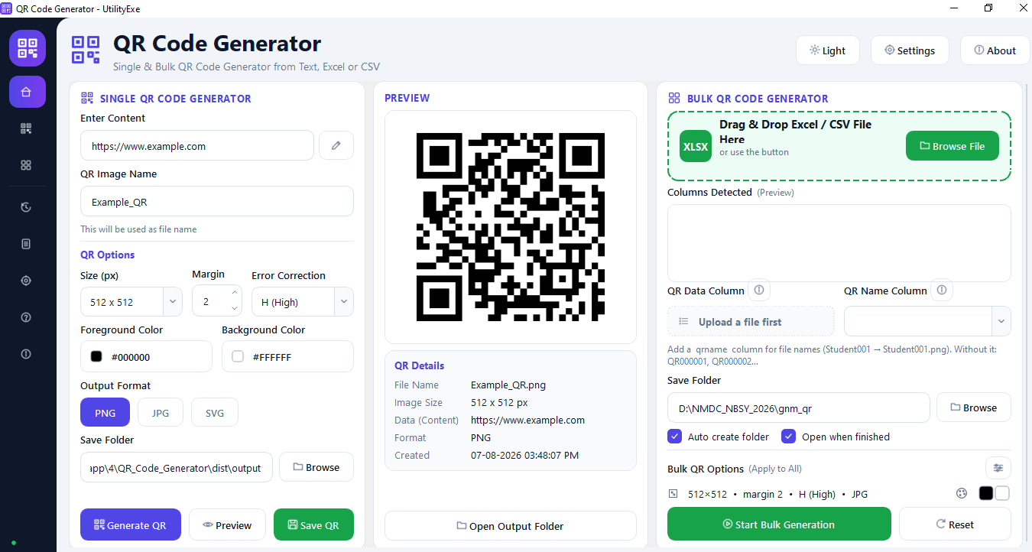This screenshot has height=552, width=1032.
Task: Toggle the Auto create folder checkbox
Action: point(675,437)
